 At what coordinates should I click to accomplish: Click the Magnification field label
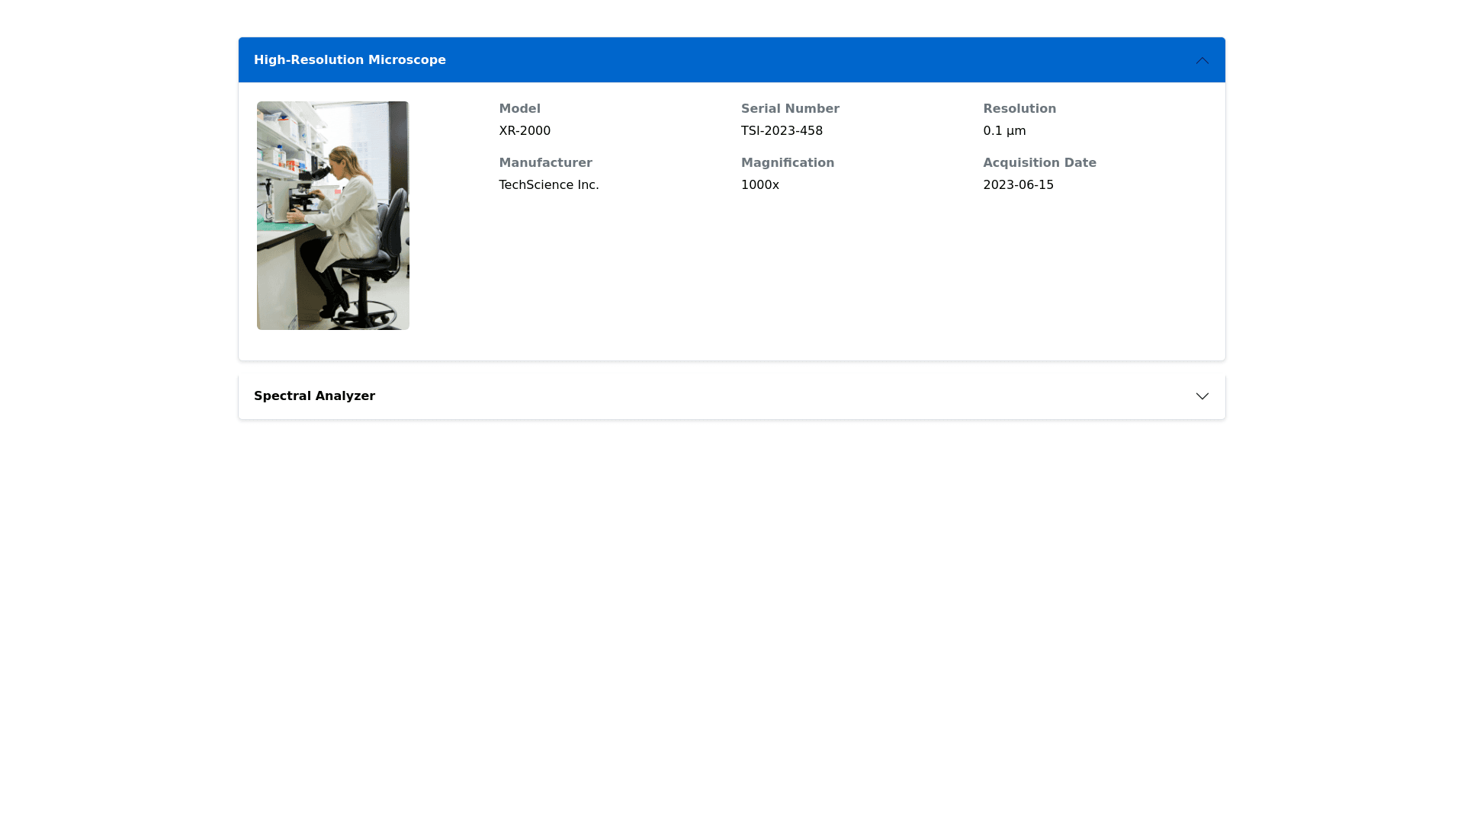click(788, 163)
